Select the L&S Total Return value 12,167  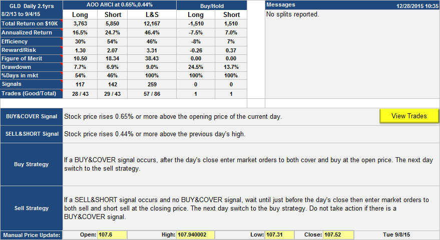coord(152,23)
